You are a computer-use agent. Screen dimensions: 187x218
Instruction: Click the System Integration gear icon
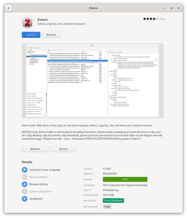click(x=25, y=192)
